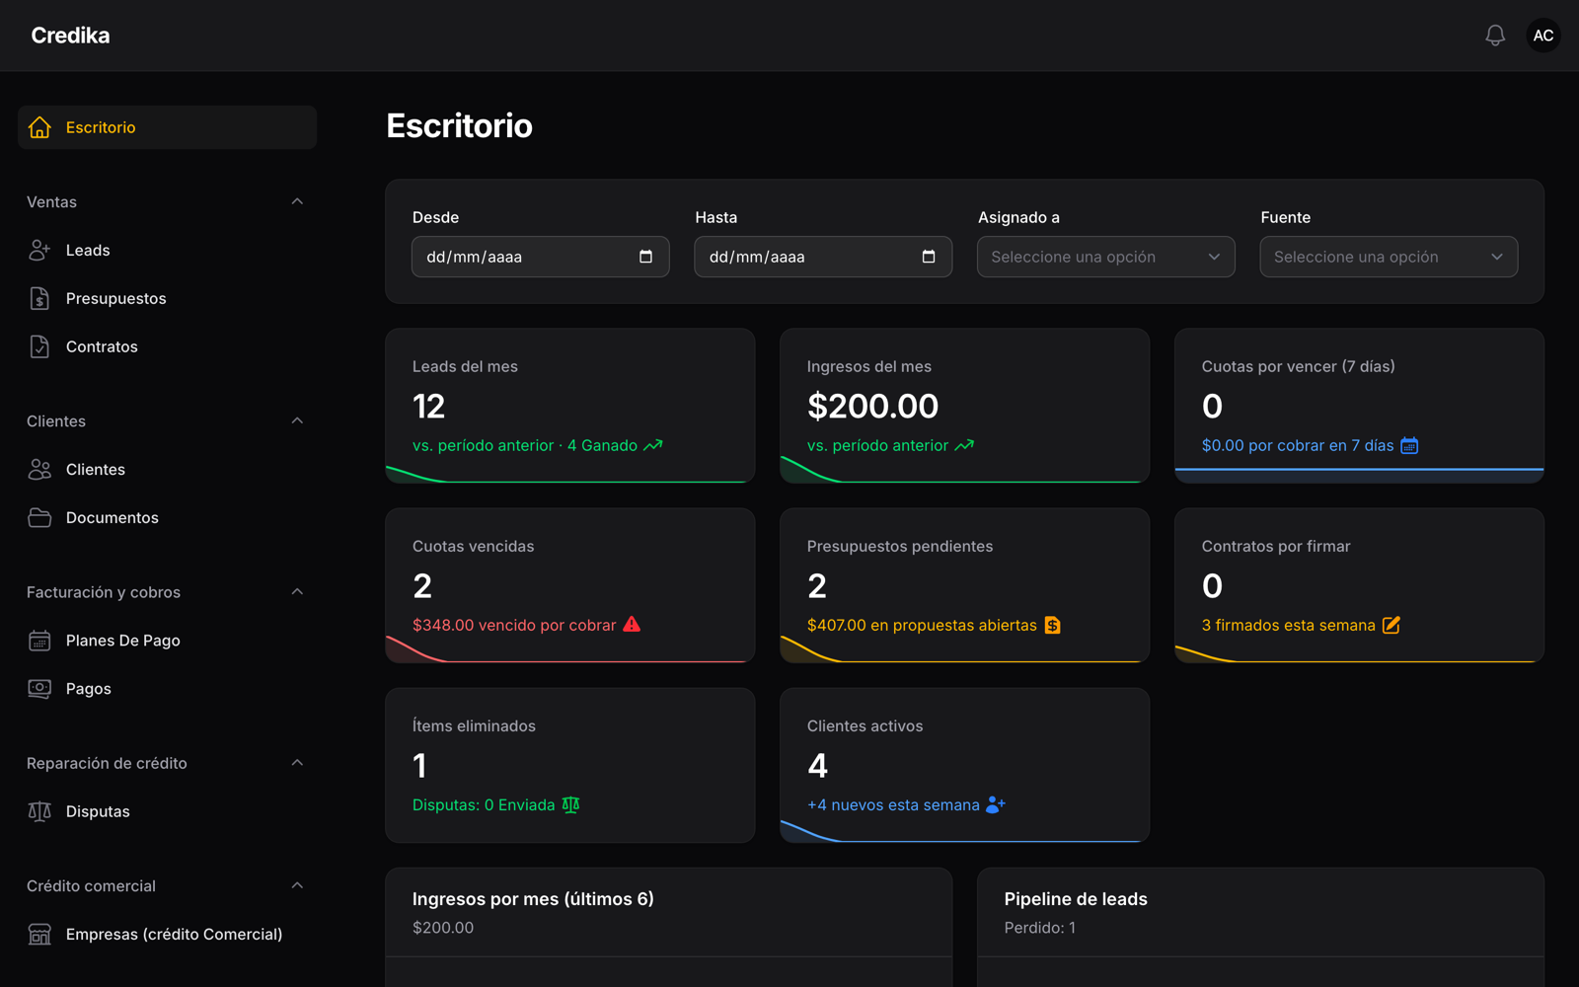Click warning triangle in Cuotas vencidas card
The width and height of the screenshot is (1579, 987).
[x=632, y=624]
